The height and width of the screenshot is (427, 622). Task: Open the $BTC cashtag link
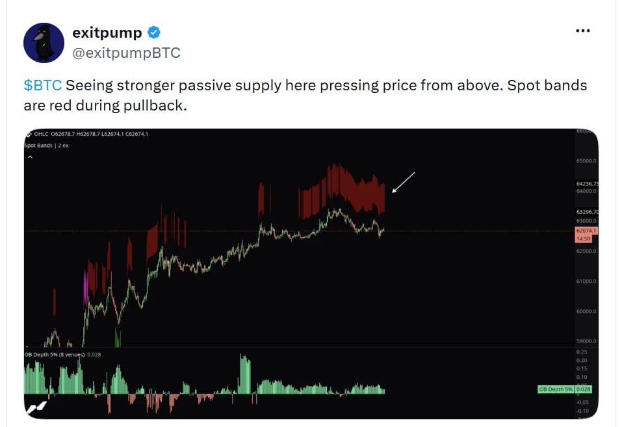tap(43, 85)
